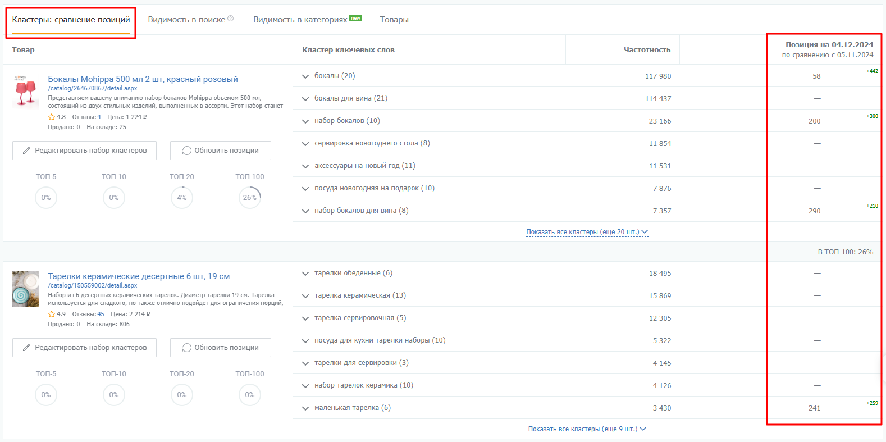Expand "посуда для кухни тарелки наборы (10)"
Image resolution: width=886 pixels, height=442 pixels.
pyautogui.click(x=305, y=341)
